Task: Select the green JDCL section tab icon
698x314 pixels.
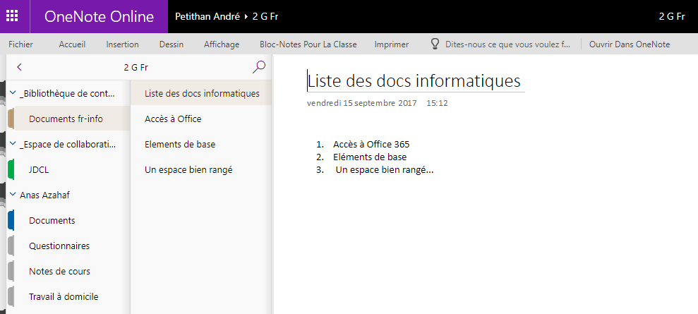Action: 11,169
